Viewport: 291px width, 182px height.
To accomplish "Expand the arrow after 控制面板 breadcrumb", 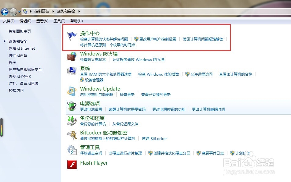I will 53,12.
